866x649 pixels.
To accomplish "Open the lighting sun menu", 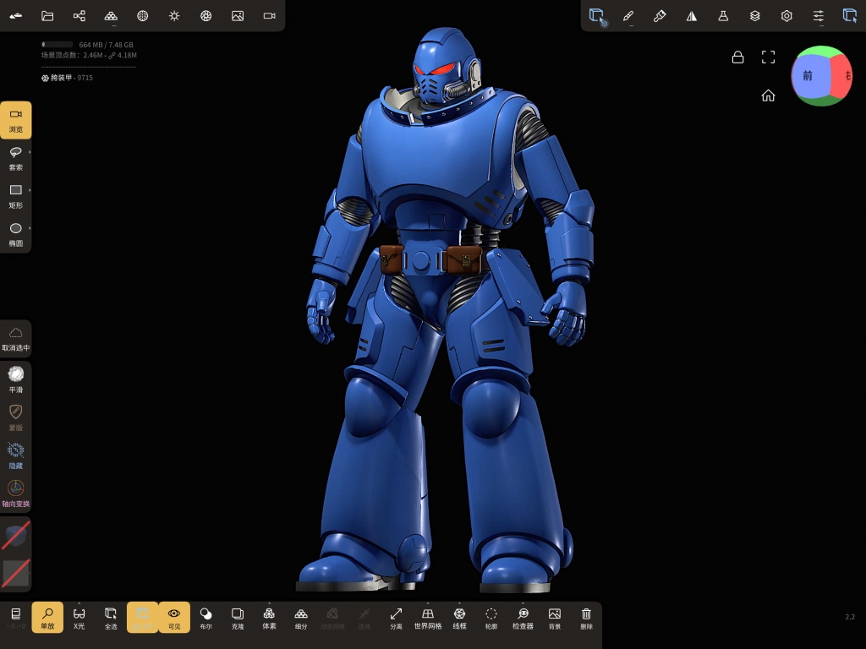I will [x=174, y=15].
